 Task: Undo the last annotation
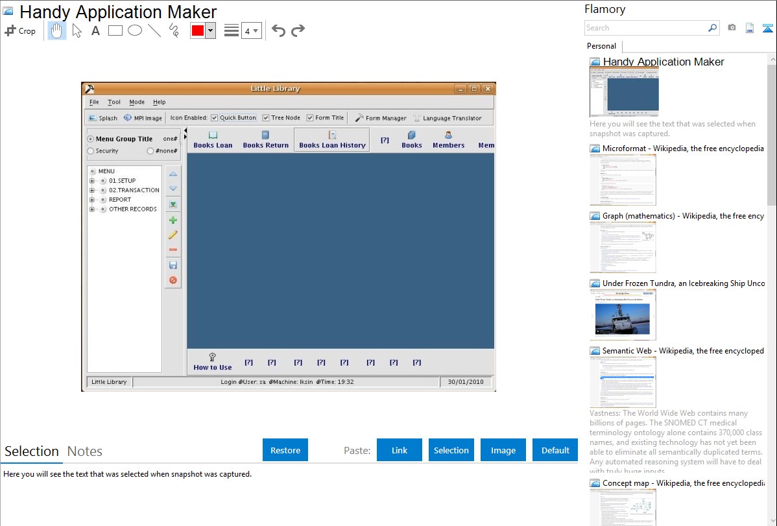coord(278,30)
